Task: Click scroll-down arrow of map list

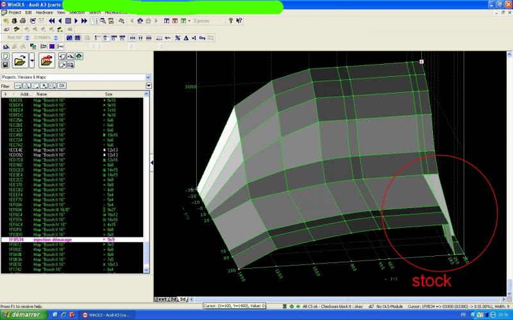Action: click(146, 270)
